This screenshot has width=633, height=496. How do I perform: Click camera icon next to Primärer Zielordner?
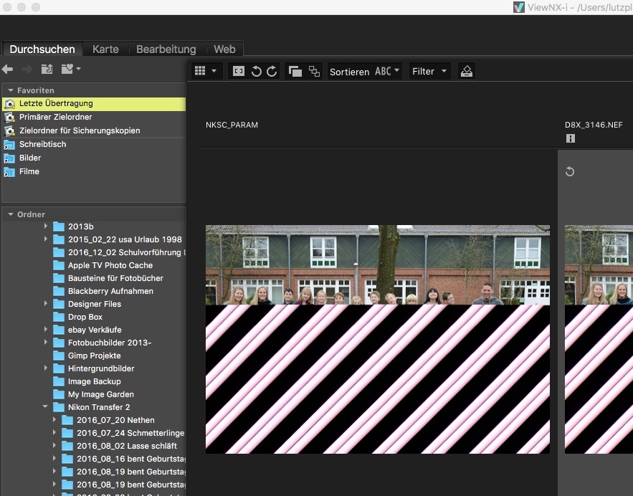pyautogui.click(x=9, y=118)
